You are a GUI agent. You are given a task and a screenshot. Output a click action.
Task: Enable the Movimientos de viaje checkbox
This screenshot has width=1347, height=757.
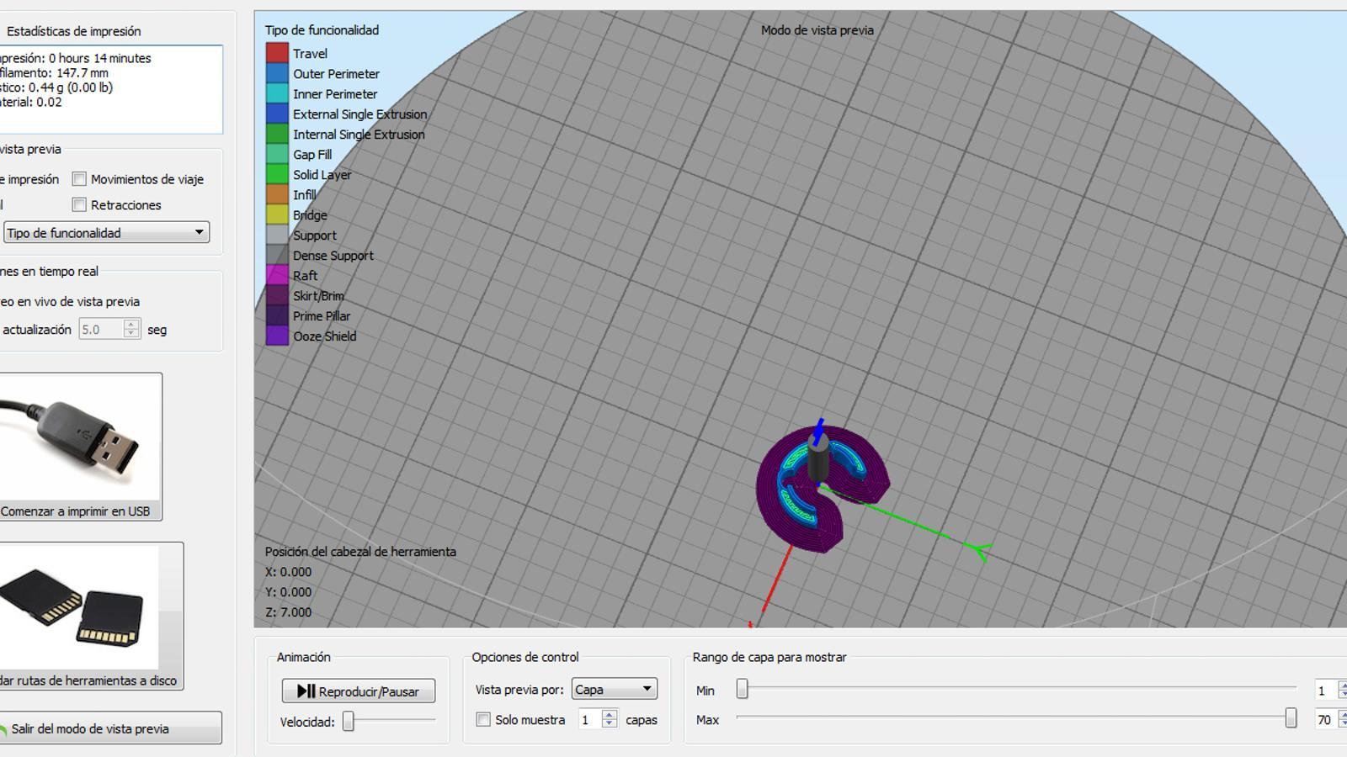(79, 179)
